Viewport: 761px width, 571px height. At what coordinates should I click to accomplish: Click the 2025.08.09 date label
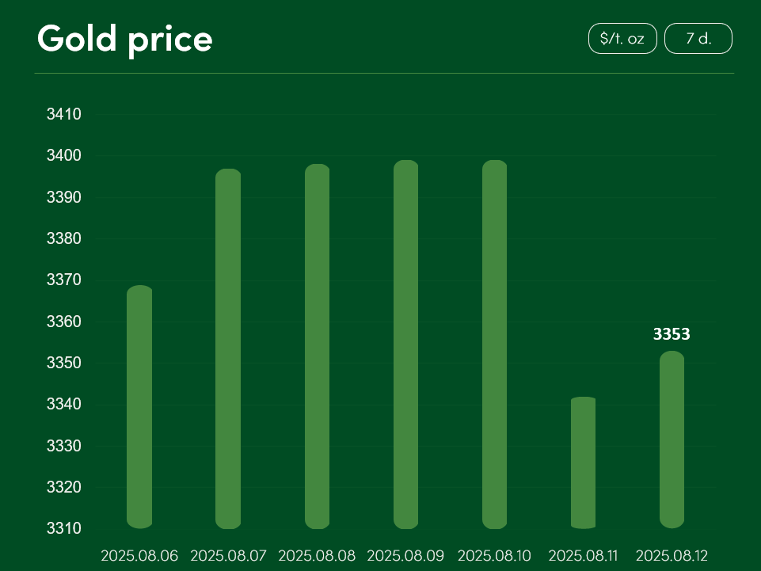(x=405, y=555)
